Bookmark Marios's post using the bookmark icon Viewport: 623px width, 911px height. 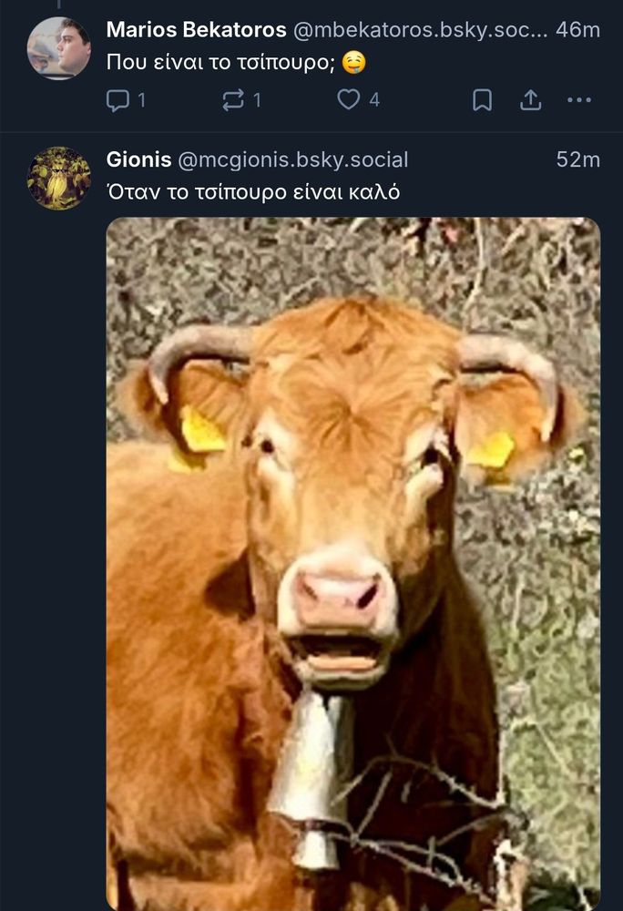tap(482, 100)
